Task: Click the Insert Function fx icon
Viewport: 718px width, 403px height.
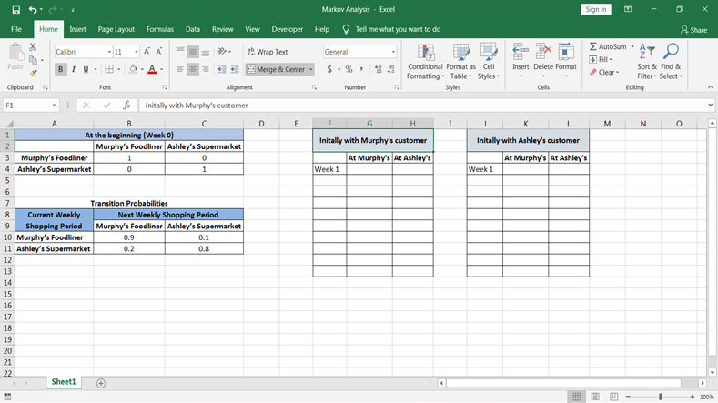Action: (x=126, y=106)
